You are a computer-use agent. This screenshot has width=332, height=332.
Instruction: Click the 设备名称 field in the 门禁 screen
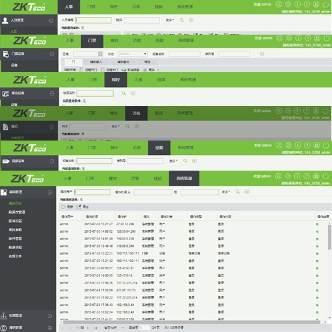click(184, 54)
